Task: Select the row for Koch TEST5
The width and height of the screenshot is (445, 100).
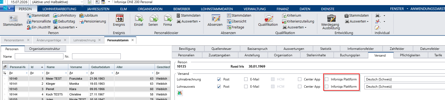Action: tap(86, 94)
